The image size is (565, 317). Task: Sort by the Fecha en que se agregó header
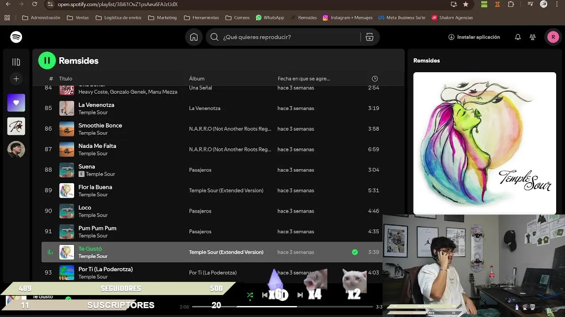[304, 79]
